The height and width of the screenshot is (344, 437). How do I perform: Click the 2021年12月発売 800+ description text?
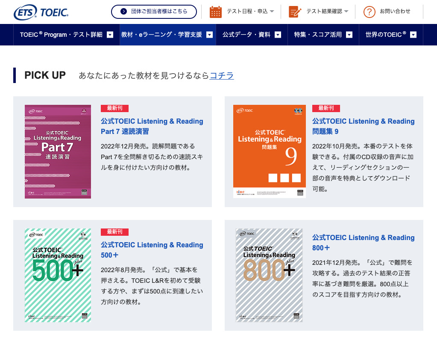pyautogui.click(x=362, y=279)
